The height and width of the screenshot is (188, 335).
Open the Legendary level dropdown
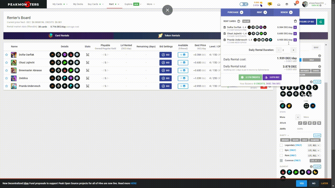pyautogui.click(x=314, y=145)
